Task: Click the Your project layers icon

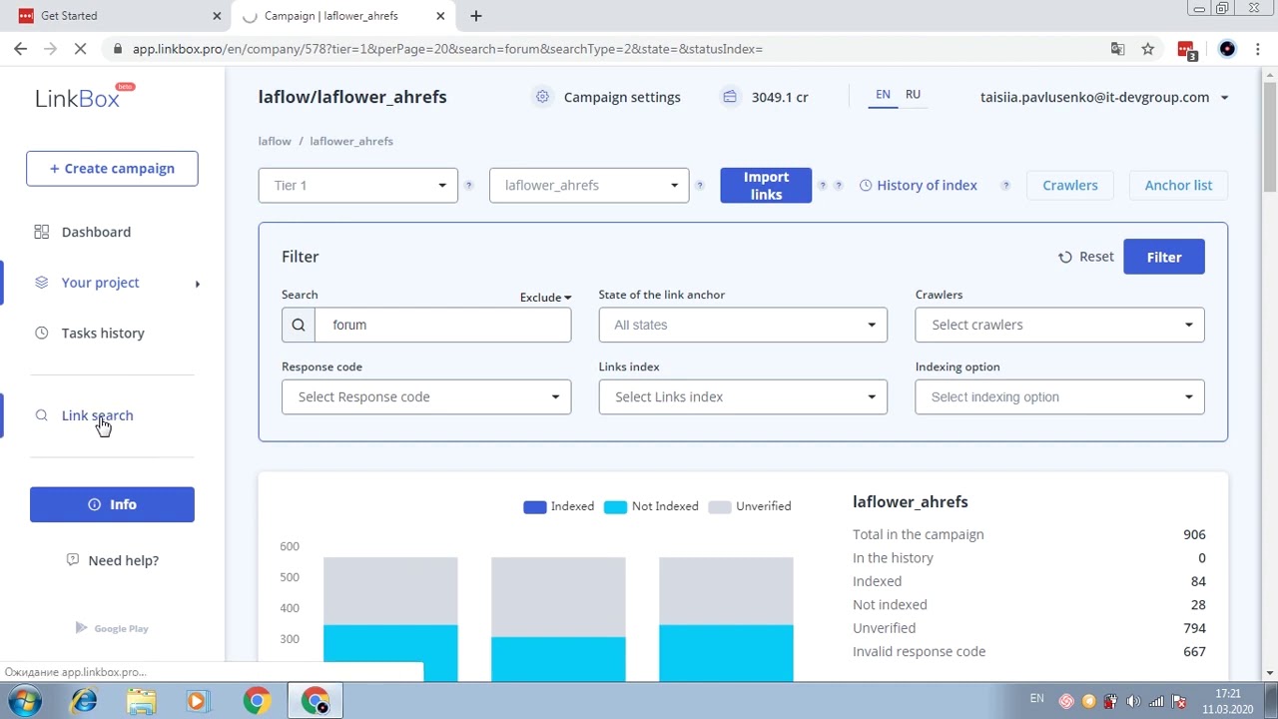Action: pyautogui.click(x=41, y=283)
